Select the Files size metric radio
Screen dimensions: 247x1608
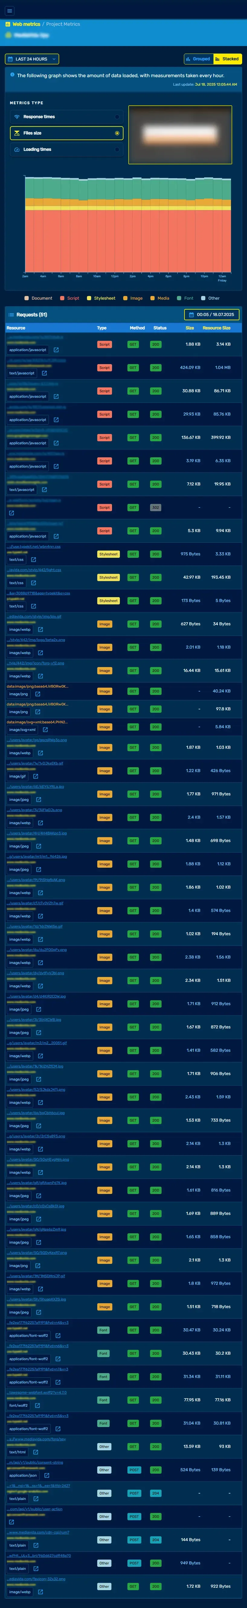(117, 133)
